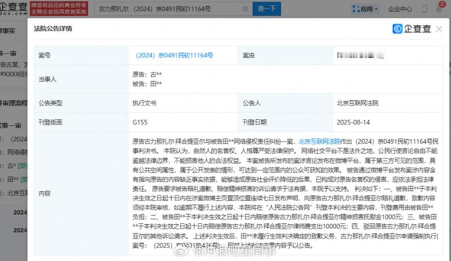Click the red slogan banner beside the logo
The width and height of the screenshot is (451, 261).
pos(59,9)
